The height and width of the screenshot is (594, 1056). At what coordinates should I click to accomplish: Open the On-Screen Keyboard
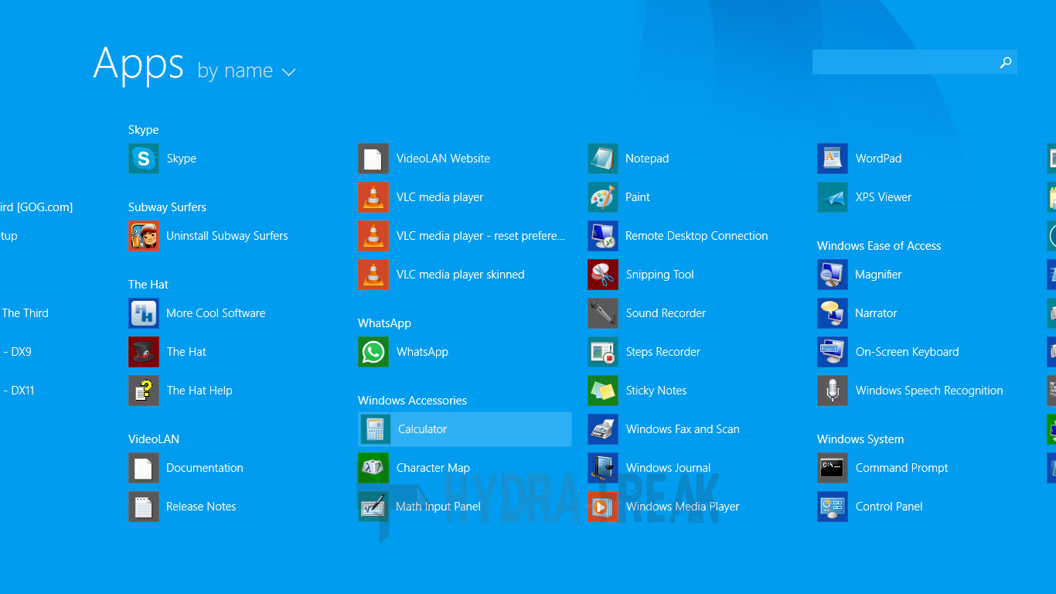[x=907, y=352]
